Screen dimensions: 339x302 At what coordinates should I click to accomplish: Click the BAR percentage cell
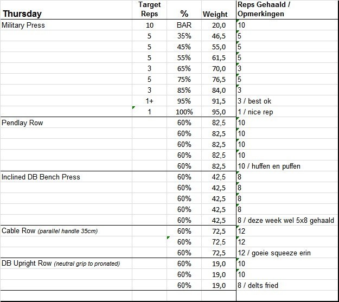184,25
